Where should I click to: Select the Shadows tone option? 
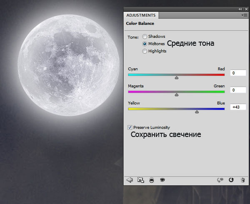pos(145,37)
